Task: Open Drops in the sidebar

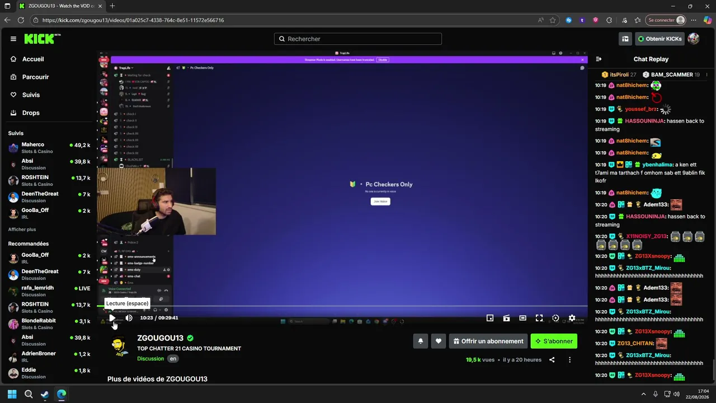Action: point(31,113)
